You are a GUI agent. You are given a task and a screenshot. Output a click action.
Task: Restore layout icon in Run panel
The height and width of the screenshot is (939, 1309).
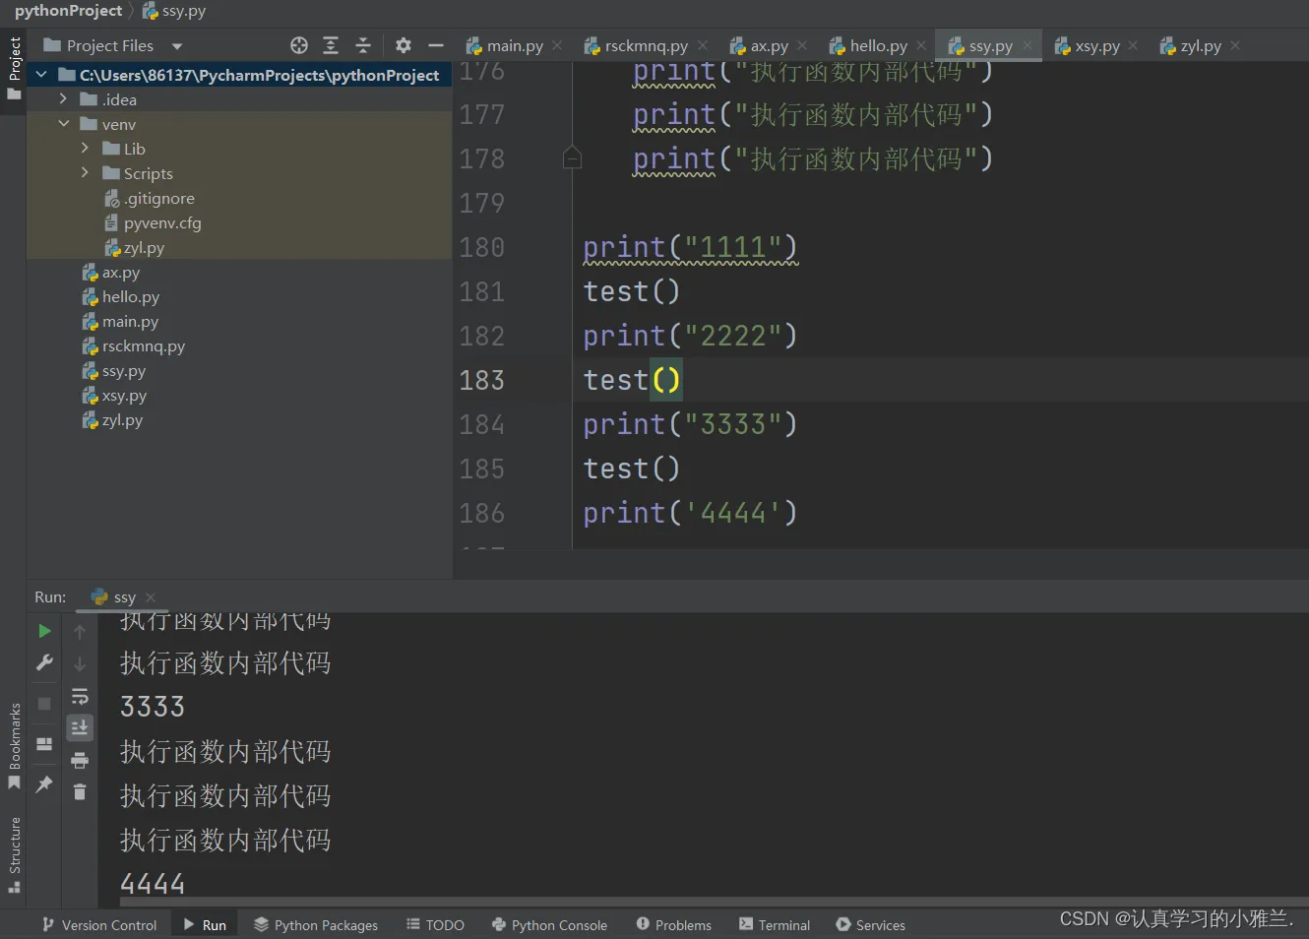[x=44, y=744]
